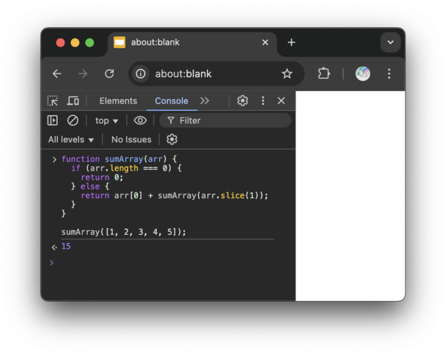Close the DevTools panel
This screenshot has width=446, height=355.
(281, 101)
